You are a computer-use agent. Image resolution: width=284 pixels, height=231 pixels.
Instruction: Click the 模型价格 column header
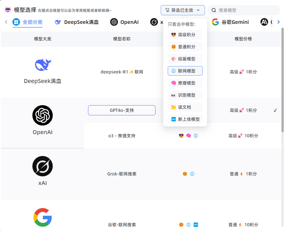(x=243, y=39)
